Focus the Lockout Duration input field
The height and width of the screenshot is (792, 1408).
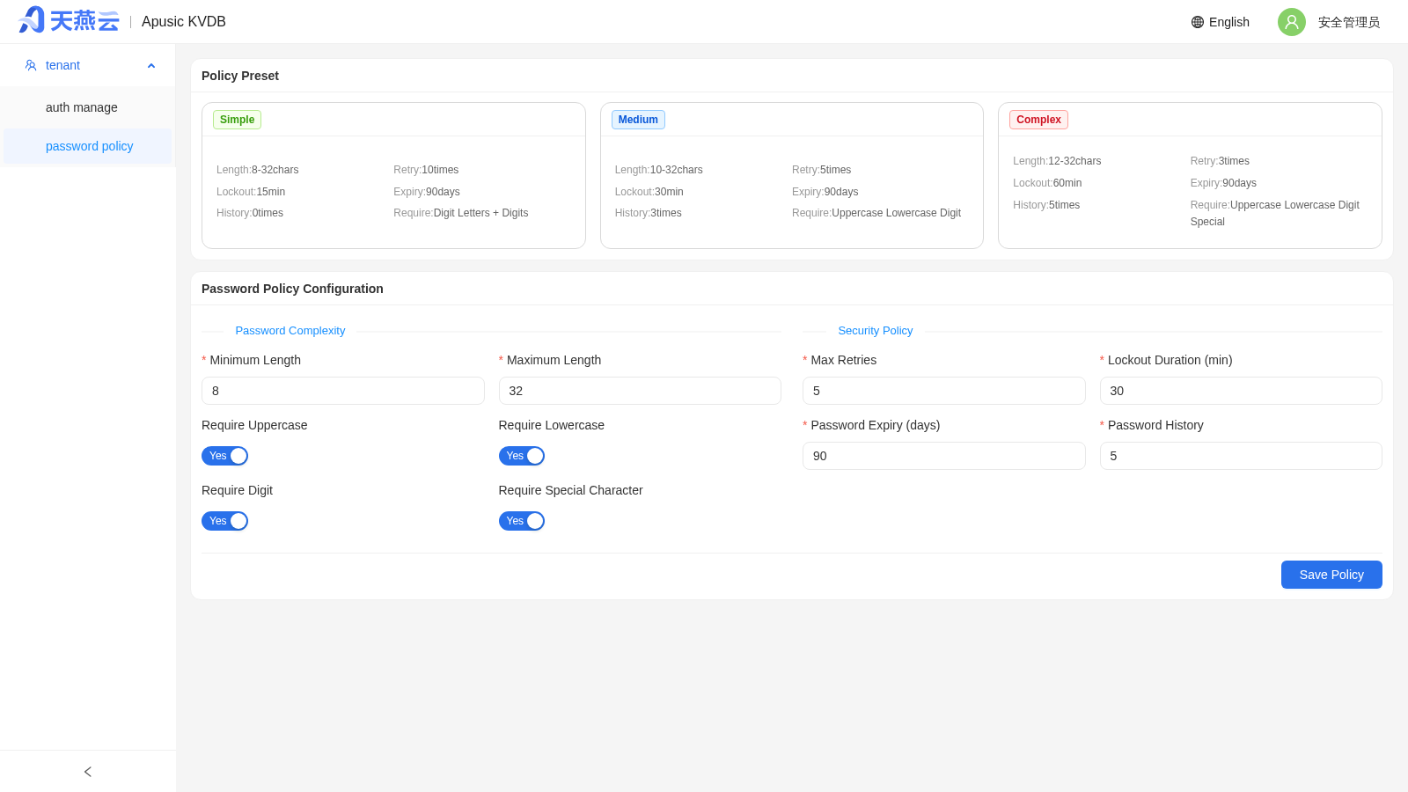[x=1241, y=391]
